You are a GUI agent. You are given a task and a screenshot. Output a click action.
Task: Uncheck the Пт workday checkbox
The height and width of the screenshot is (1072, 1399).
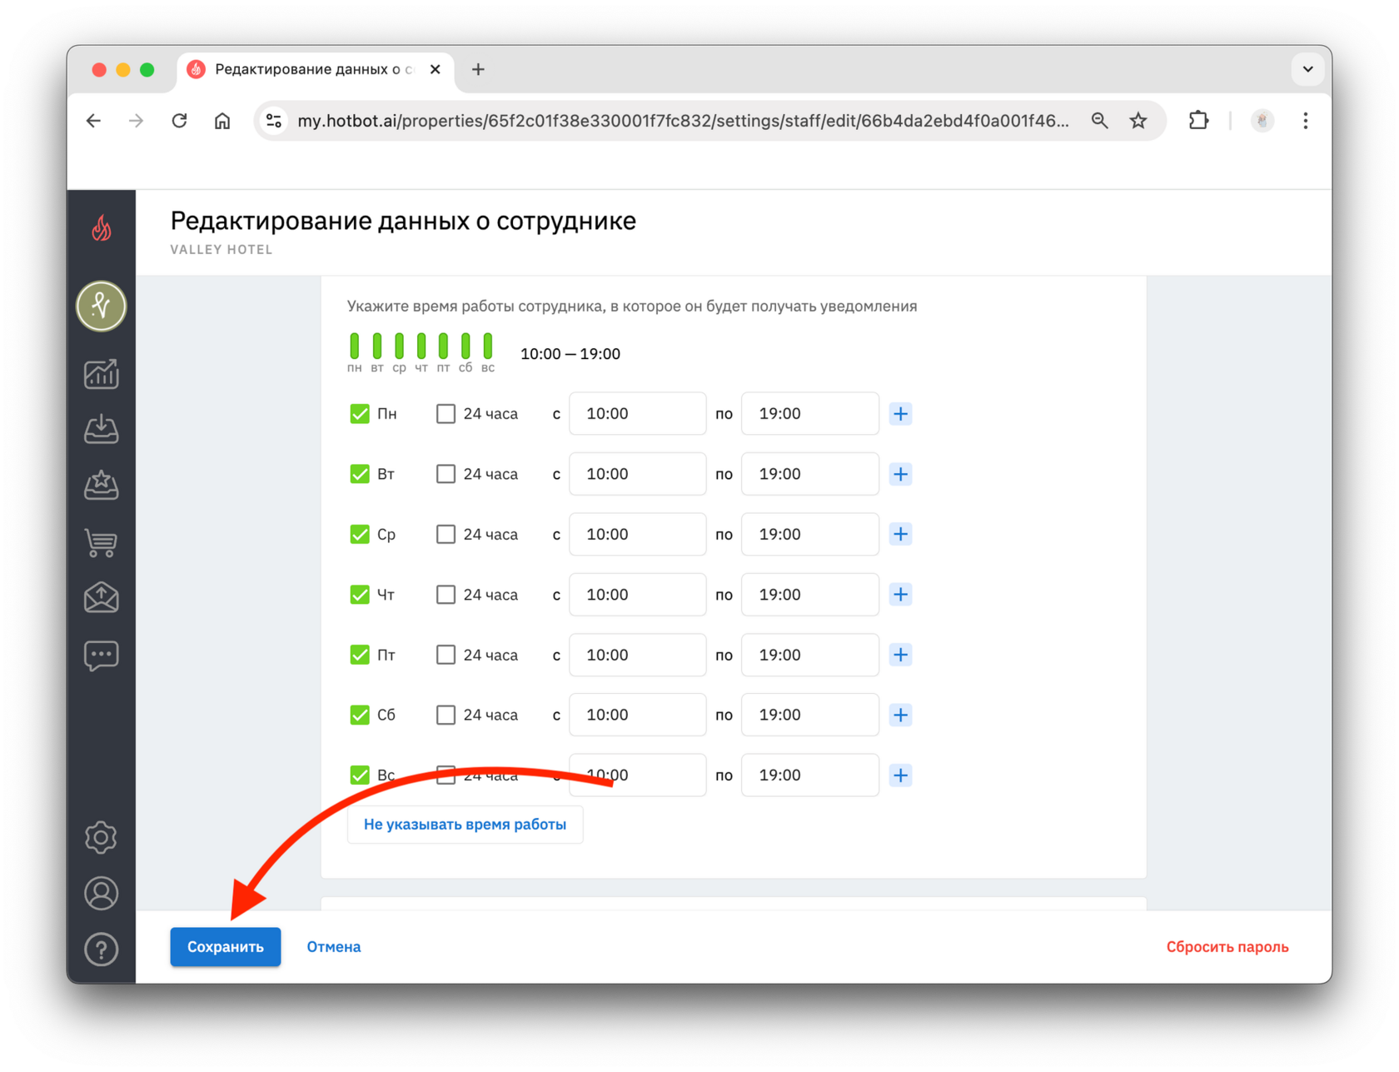click(x=360, y=655)
